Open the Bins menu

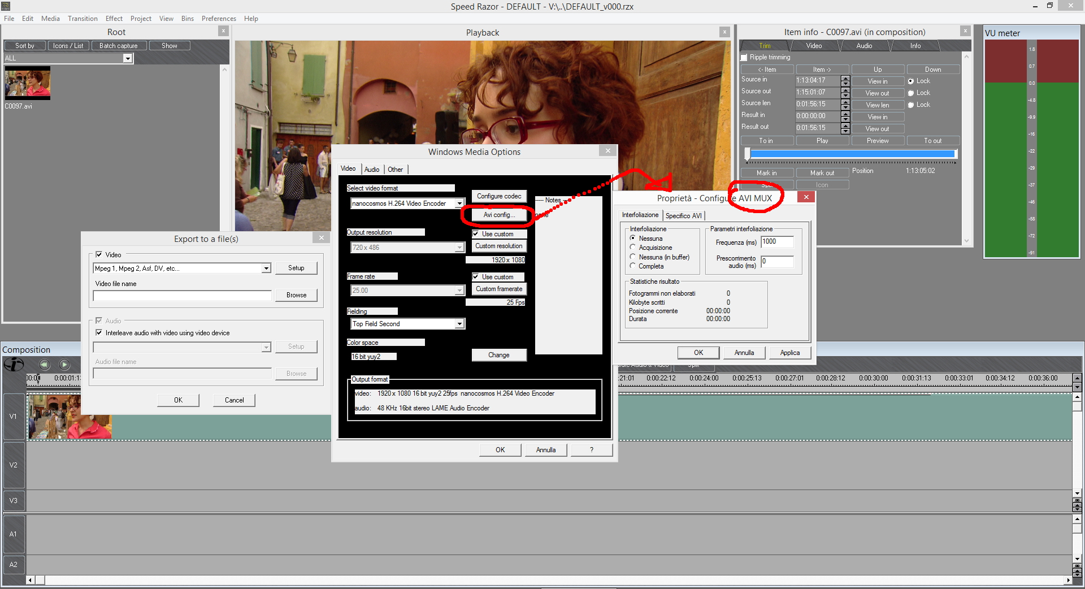[x=188, y=19]
